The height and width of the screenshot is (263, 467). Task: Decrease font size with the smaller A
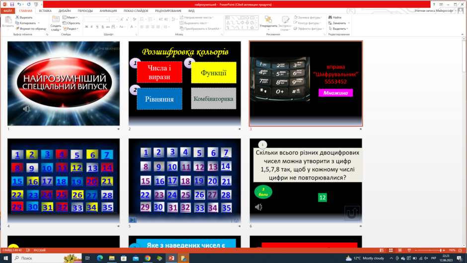click(x=127, y=19)
